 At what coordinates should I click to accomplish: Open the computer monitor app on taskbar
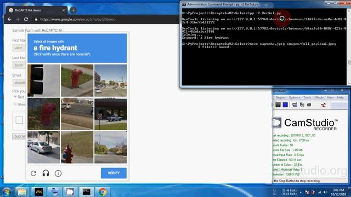tap(54, 192)
